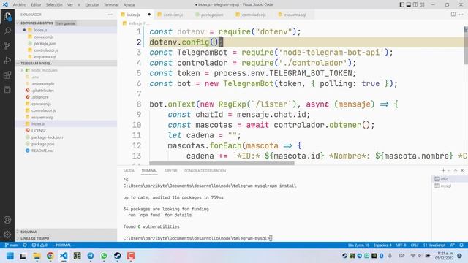Viewport: 468px width, 263px height.
Task: Collapse the Editores Abiertos section
Action: (x=37, y=23)
